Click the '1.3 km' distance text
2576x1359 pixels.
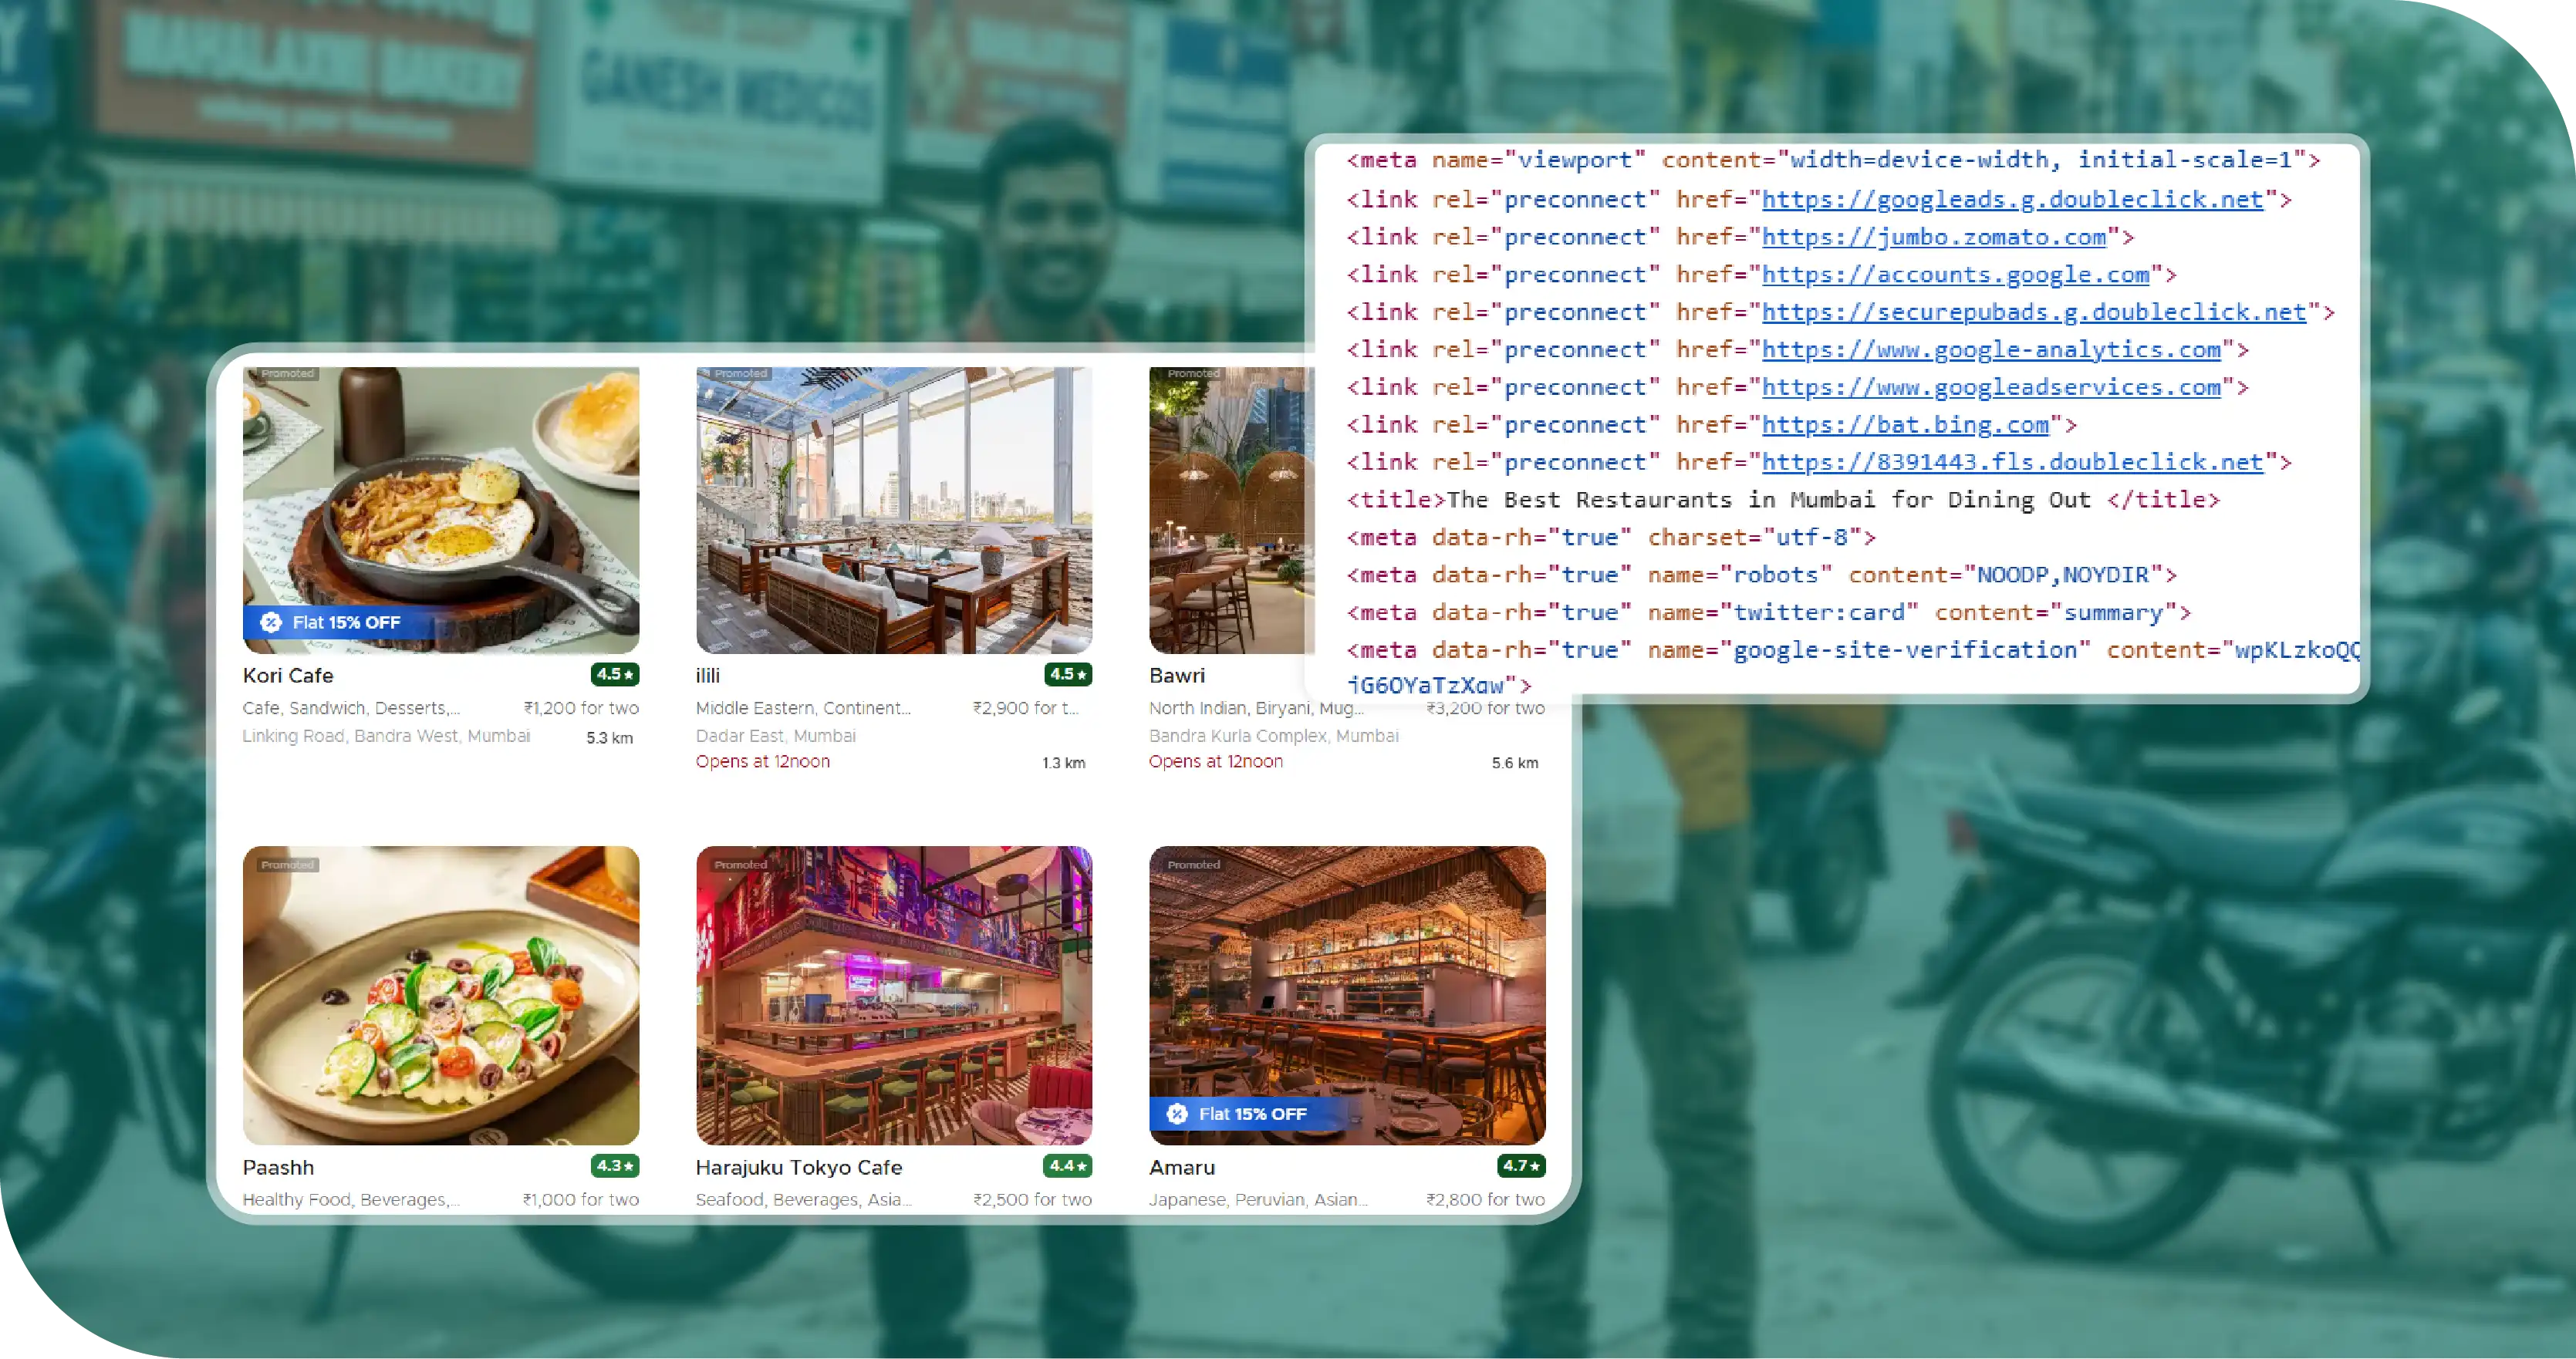pyautogui.click(x=1063, y=763)
